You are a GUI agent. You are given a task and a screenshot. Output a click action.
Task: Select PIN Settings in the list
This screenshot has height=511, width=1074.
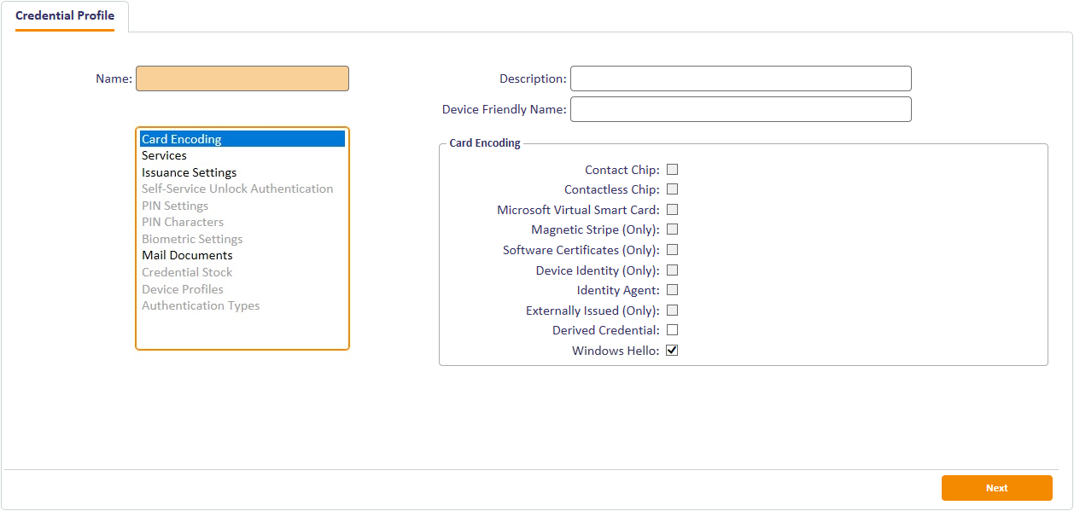tap(175, 206)
